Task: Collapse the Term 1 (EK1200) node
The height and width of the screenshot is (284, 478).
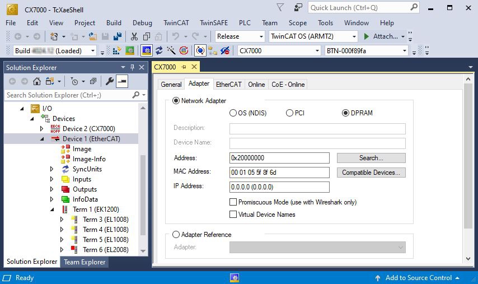Action: (52, 209)
